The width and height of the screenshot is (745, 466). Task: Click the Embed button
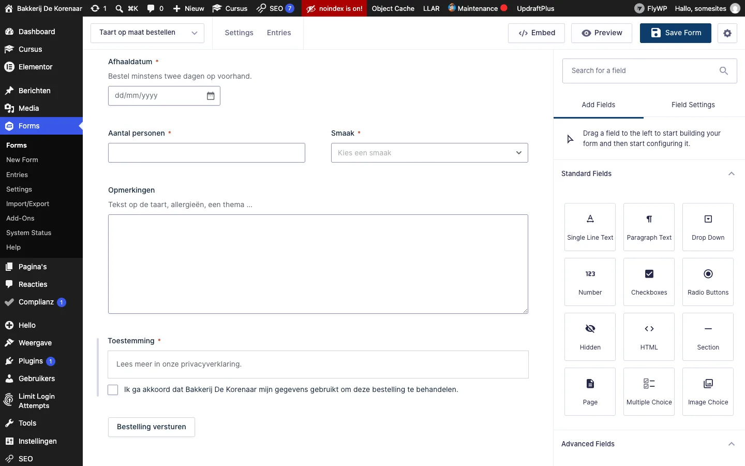pos(537,33)
